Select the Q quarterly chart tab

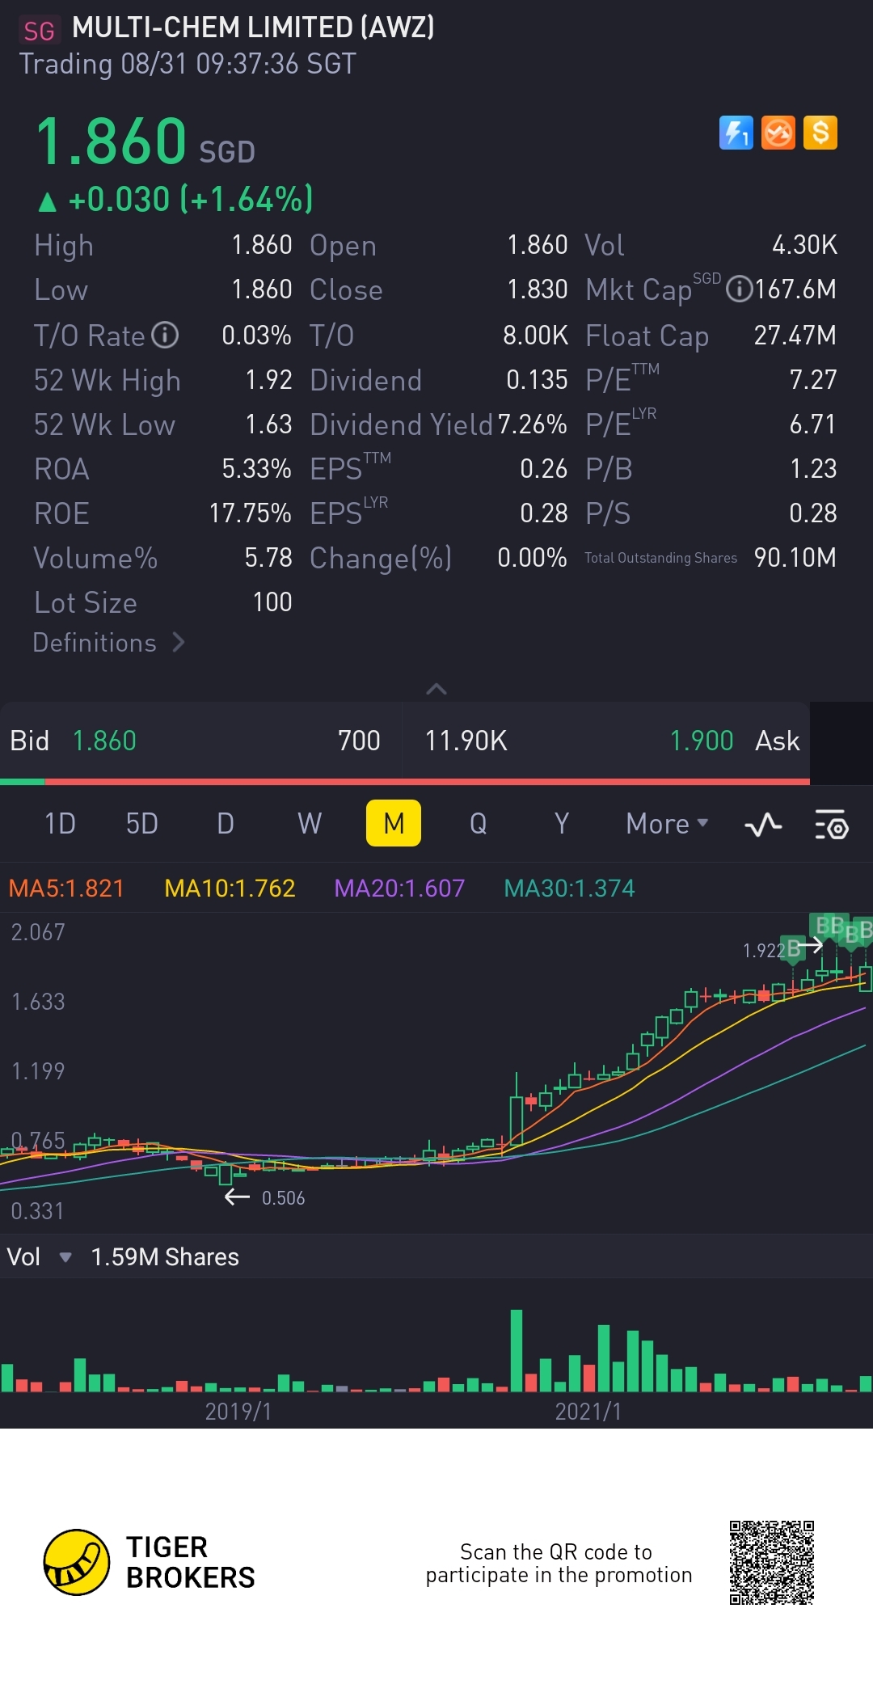pyautogui.click(x=478, y=824)
